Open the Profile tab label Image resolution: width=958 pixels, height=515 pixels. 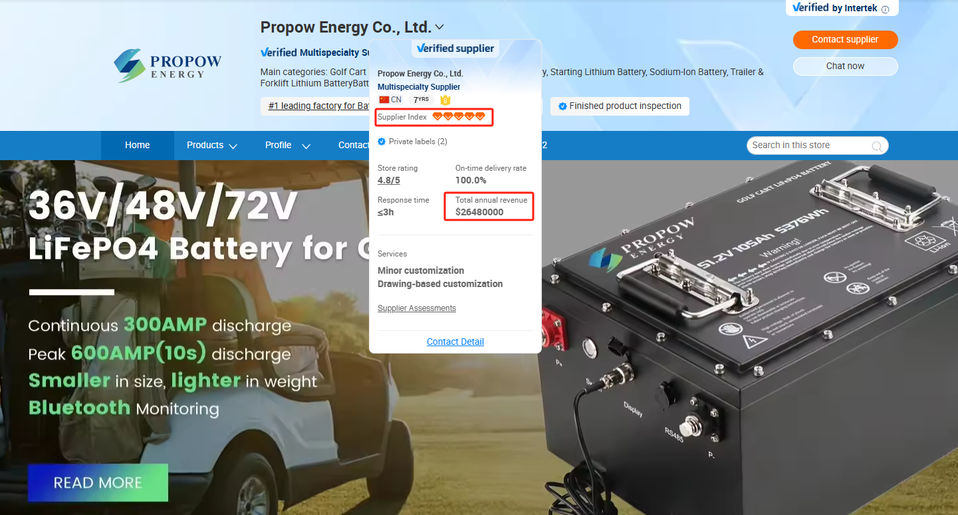[278, 145]
